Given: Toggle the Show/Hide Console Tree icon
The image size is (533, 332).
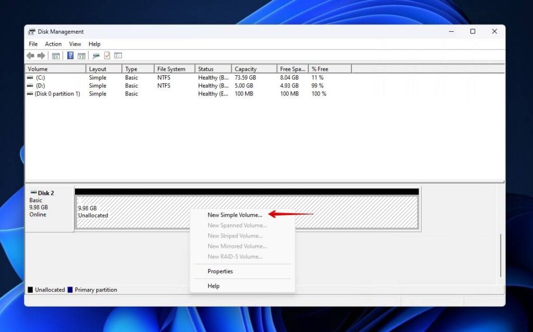Looking at the screenshot, I should click(x=56, y=56).
